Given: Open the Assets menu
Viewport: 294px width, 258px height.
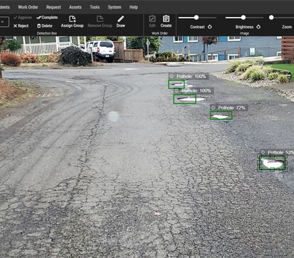Looking at the screenshot, I should coord(75,7).
